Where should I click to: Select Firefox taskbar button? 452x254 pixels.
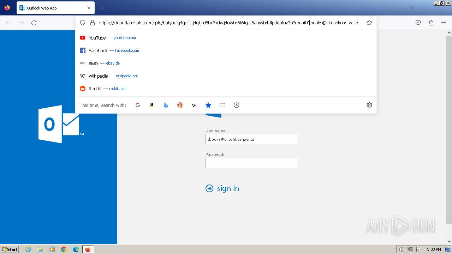tap(88, 249)
